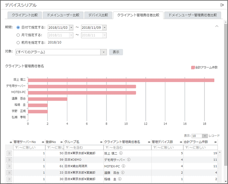This screenshot has height=184, width=228.
Task: Click filter funnel in クライアント管理責任者名 filter
Action: pyautogui.click(x=107, y=147)
